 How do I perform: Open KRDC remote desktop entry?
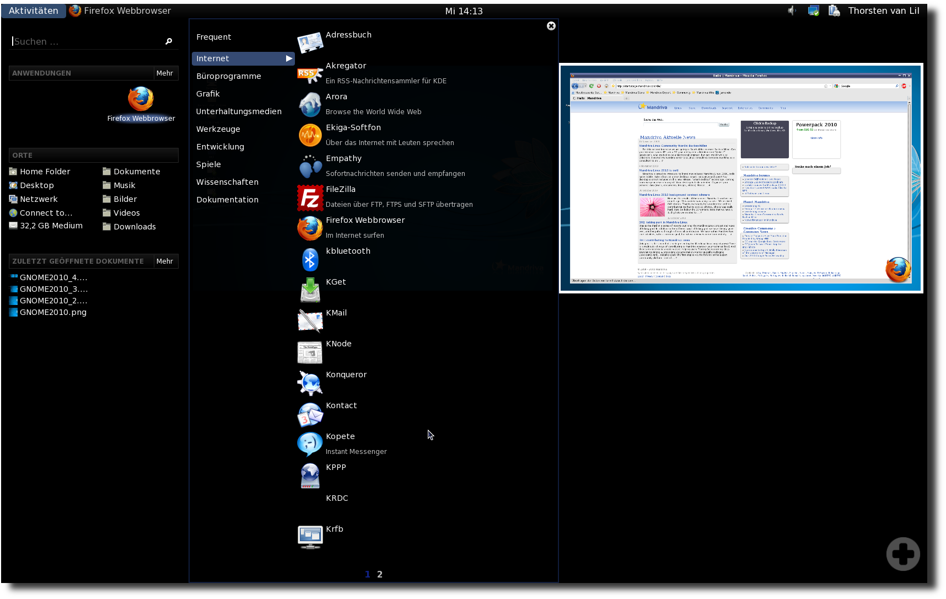pyautogui.click(x=337, y=498)
